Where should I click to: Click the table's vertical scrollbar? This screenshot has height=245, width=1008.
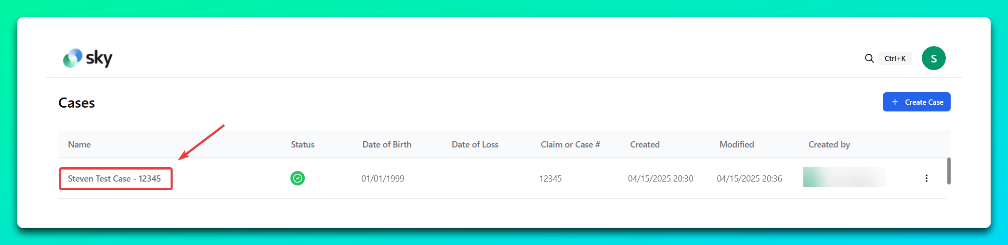pos(948,171)
